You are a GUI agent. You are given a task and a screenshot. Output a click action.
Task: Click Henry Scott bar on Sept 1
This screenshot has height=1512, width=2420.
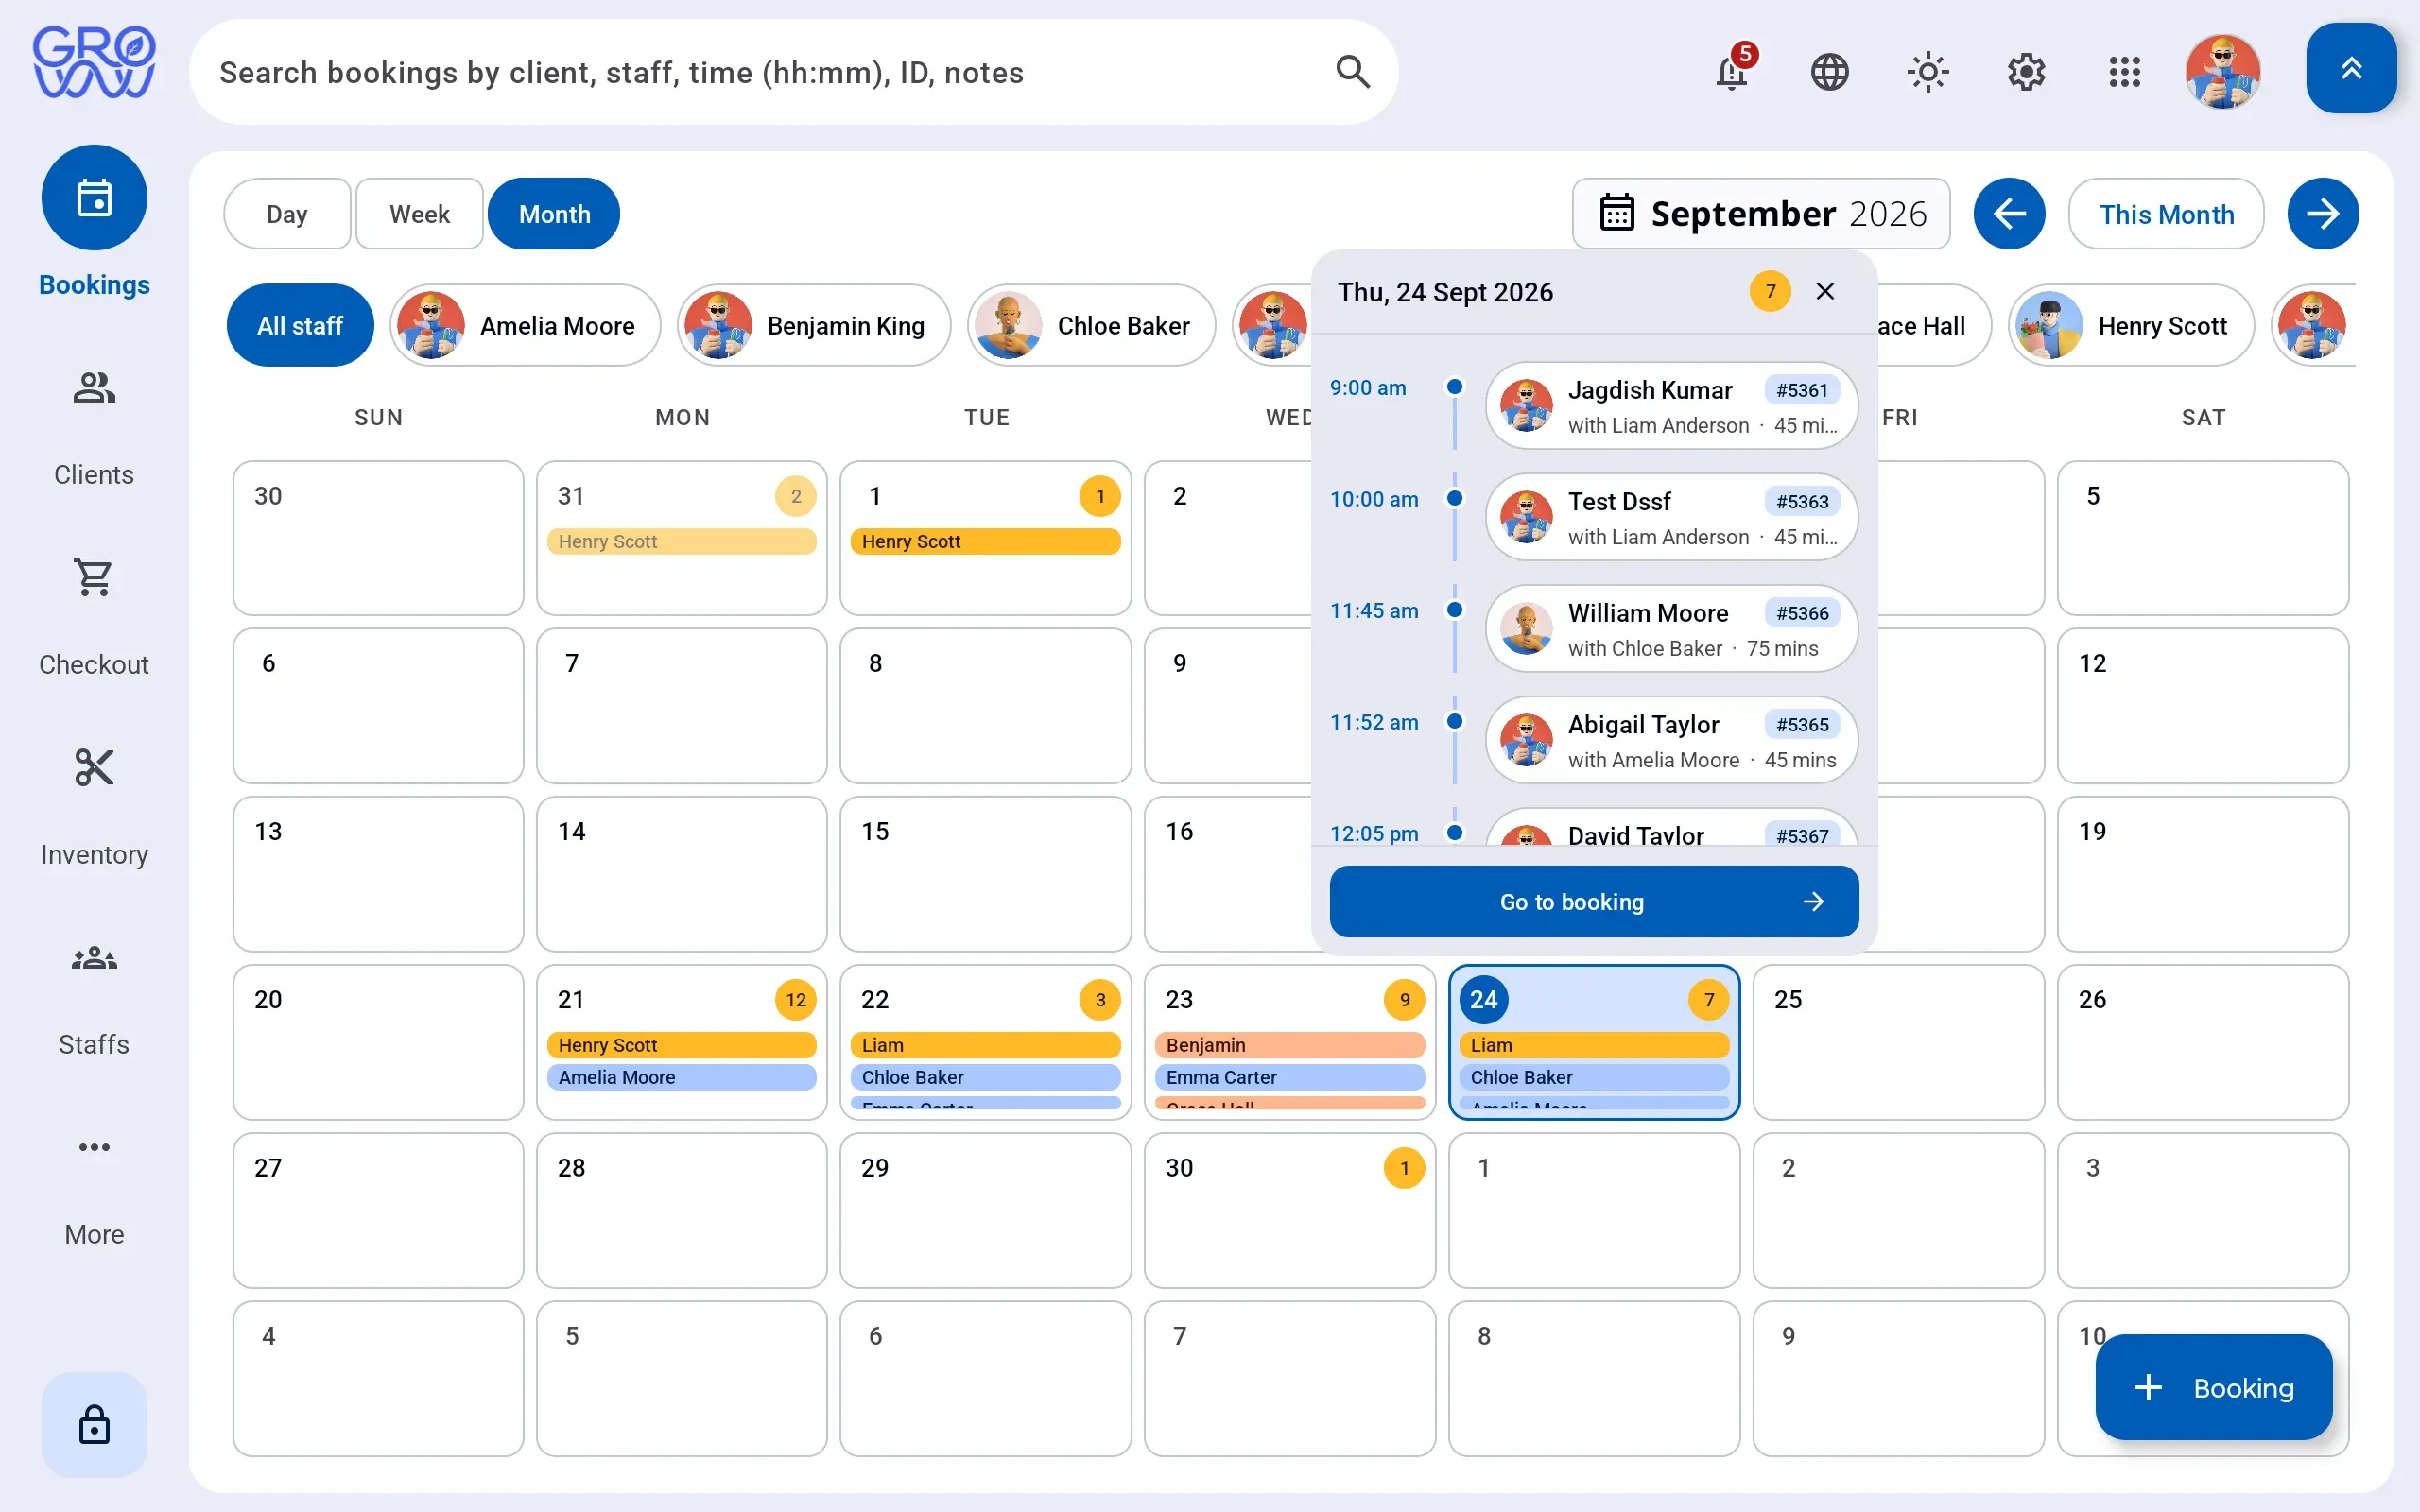[x=985, y=541]
